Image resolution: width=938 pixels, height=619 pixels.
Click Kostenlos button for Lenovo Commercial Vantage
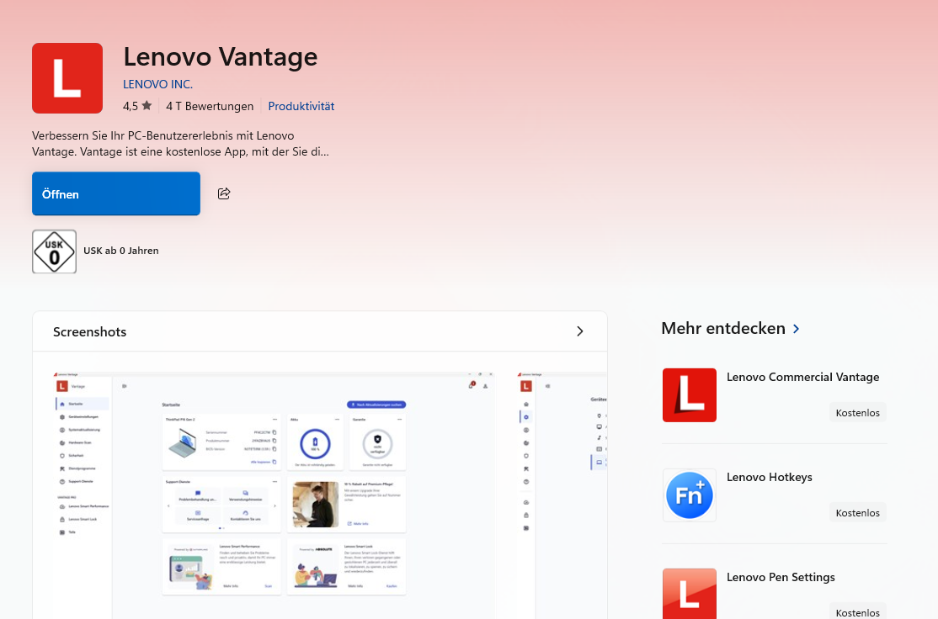coord(857,413)
